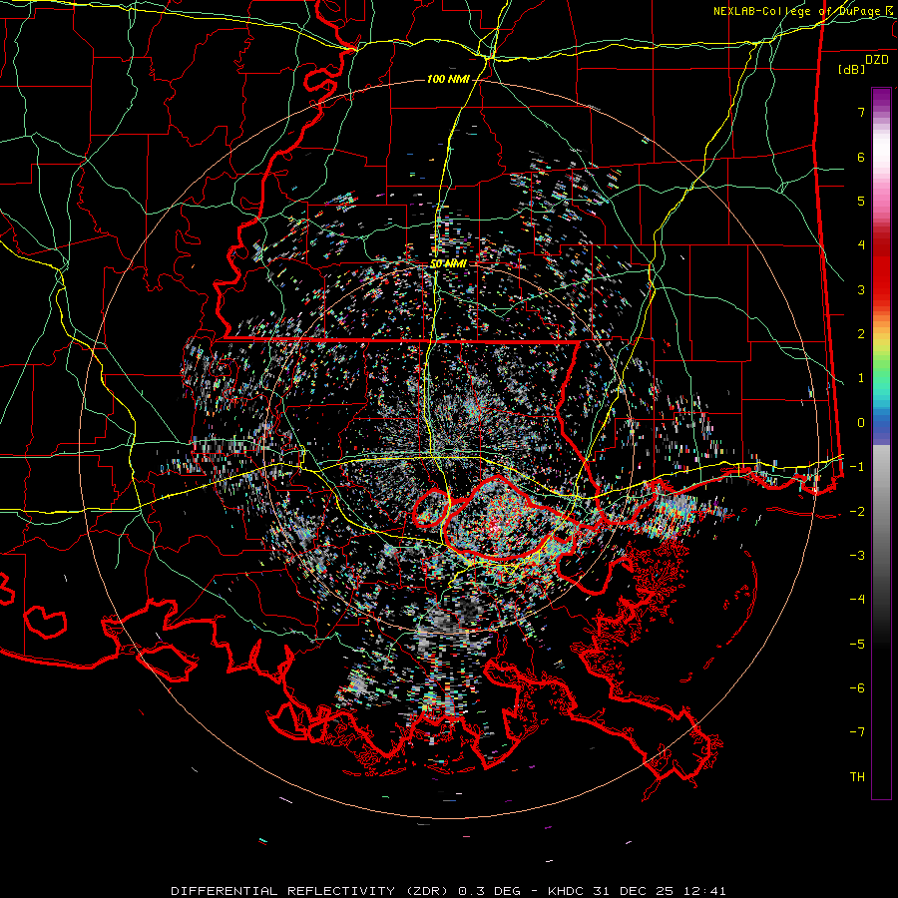Click the 4 value on color scale
Image resolution: width=898 pixels, height=898 pixels.
861,244
